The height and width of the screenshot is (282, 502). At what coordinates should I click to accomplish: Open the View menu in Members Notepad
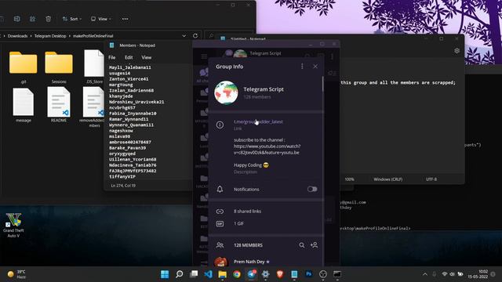147,57
